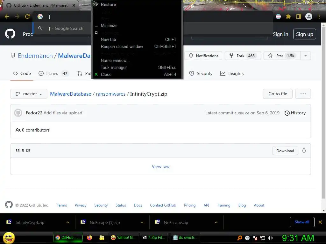
Task: Open the Endermanch owner link
Action: 35,56
